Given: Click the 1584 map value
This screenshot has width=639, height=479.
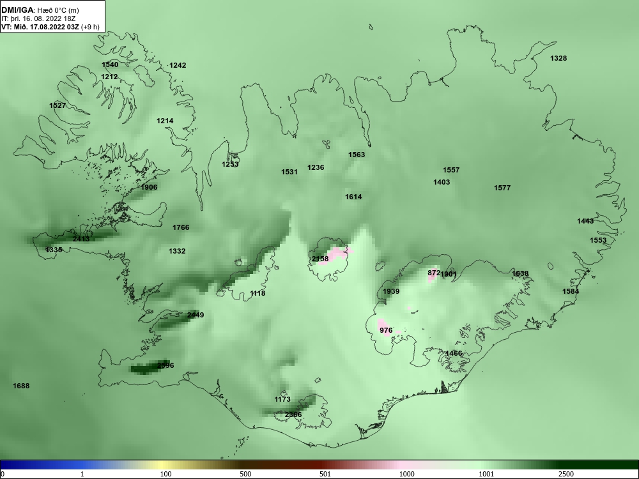Looking at the screenshot, I should [571, 291].
